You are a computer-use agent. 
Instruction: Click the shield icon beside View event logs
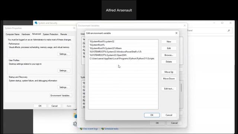[x=81, y=129]
